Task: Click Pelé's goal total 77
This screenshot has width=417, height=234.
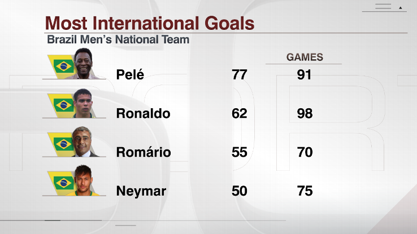Action: 240,74
